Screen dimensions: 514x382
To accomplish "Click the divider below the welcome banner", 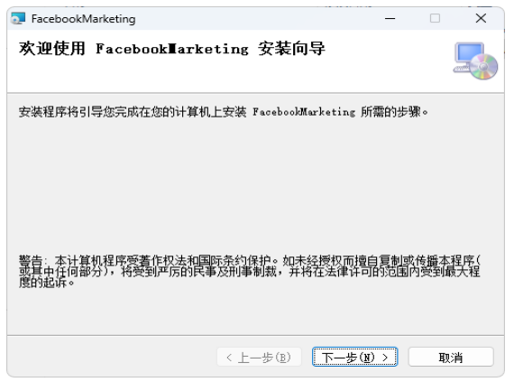I will (x=256, y=93).
